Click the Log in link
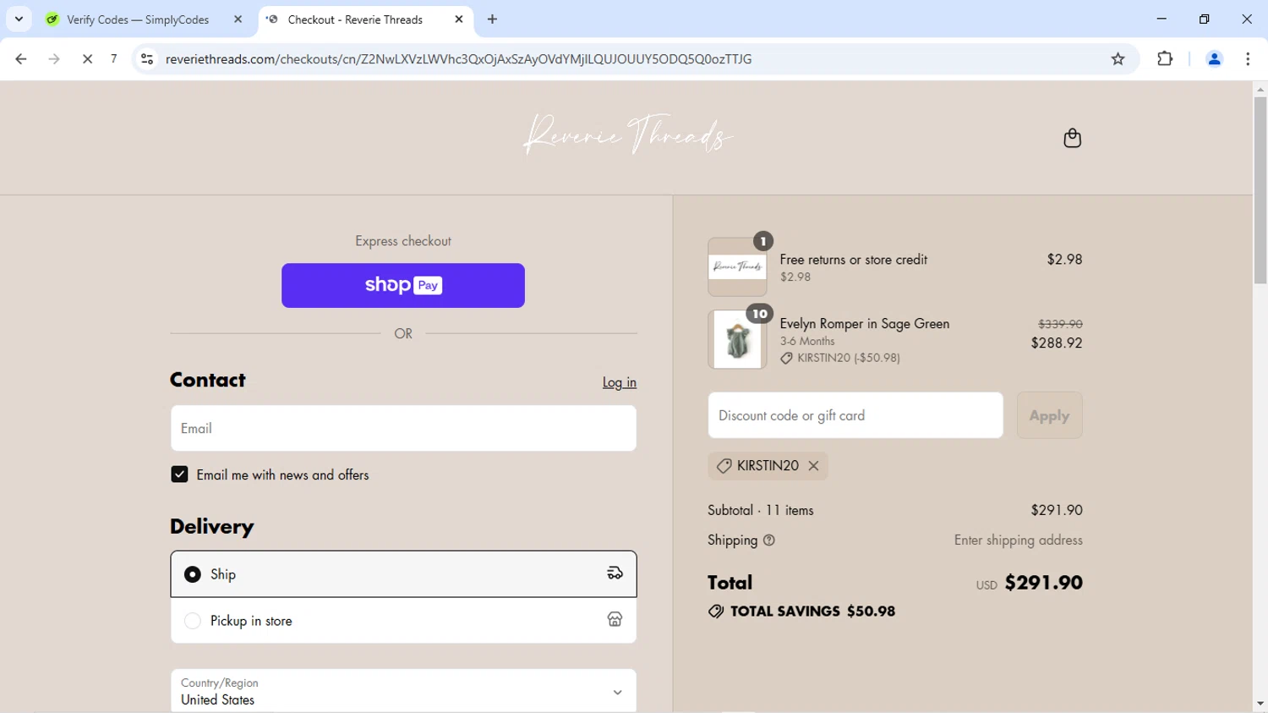1268x713 pixels. coord(620,382)
